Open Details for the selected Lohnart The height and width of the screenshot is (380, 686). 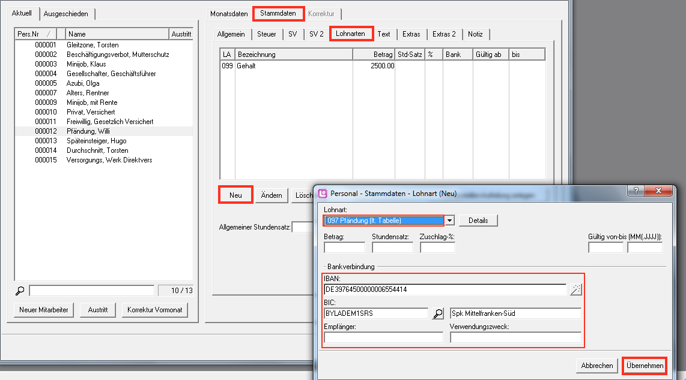pyautogui.click(x=478, y=221)
